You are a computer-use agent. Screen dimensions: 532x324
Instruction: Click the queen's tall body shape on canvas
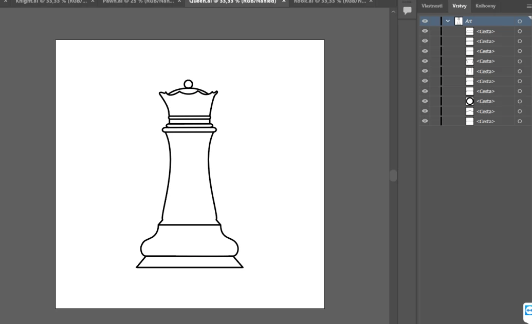[x=189, y=178]
